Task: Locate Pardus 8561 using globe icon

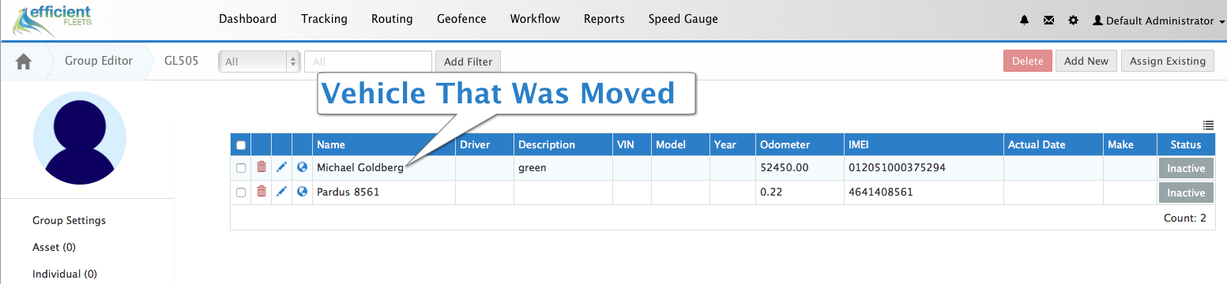Action: 302,192
